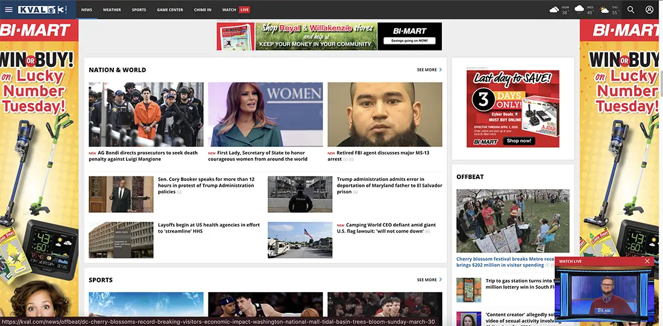The height and width of the screenshot is (326, 663).
Task: Read Cherry blossom festival Metro record story
Action: 505,262
